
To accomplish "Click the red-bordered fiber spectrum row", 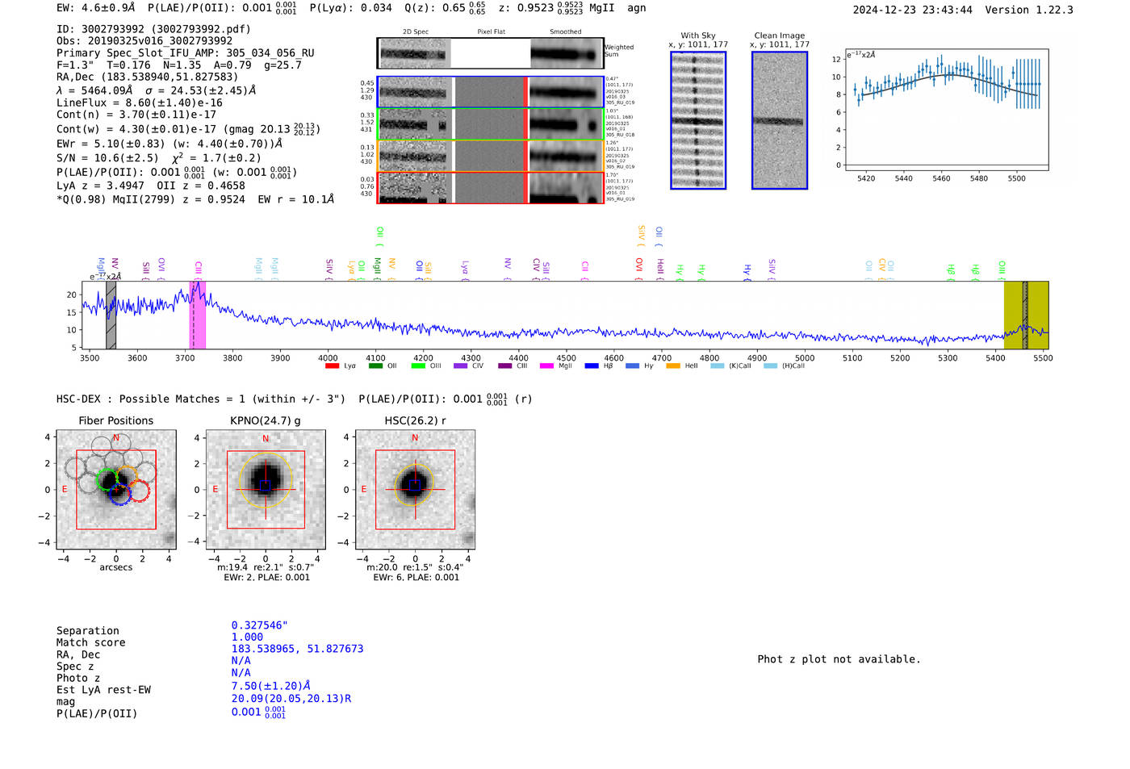I will pos(491,187).
